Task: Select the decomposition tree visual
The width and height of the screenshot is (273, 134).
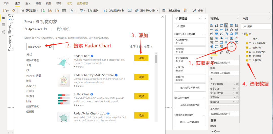Action: (x=211, y=47)
